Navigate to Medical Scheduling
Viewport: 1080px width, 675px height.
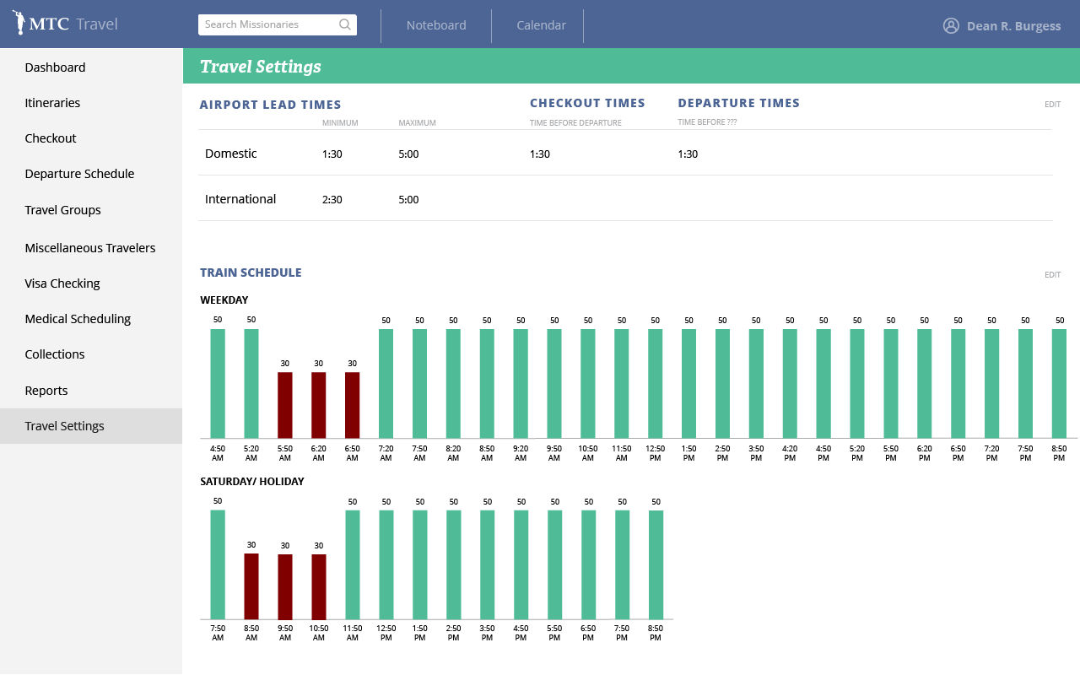pos(78,319)
